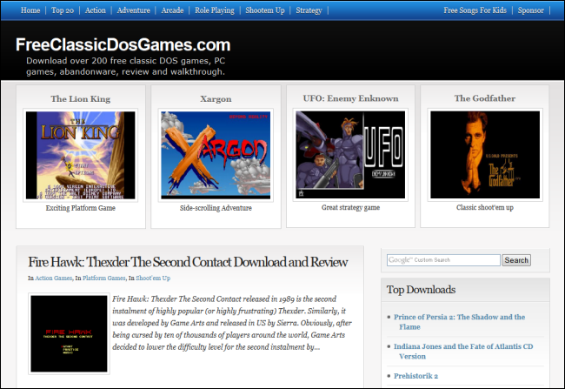565x389 pixels.
Task: Go to the Top 20 page
Action: click(63, 10)
